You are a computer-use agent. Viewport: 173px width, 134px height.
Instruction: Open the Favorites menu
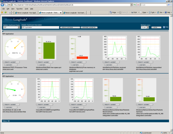pyautogui.click(x=20, y=9)
